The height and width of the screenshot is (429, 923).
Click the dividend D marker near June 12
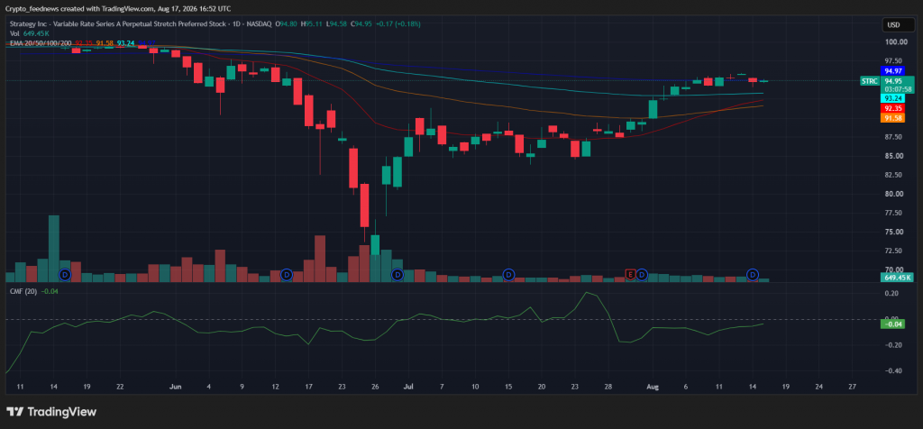pyautogui.click(x=286, y=274)
